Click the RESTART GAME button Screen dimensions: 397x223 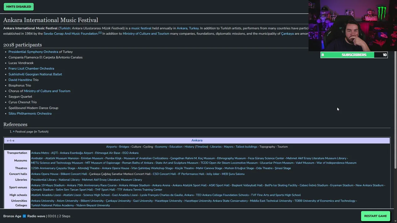click(x=375, y=216)
